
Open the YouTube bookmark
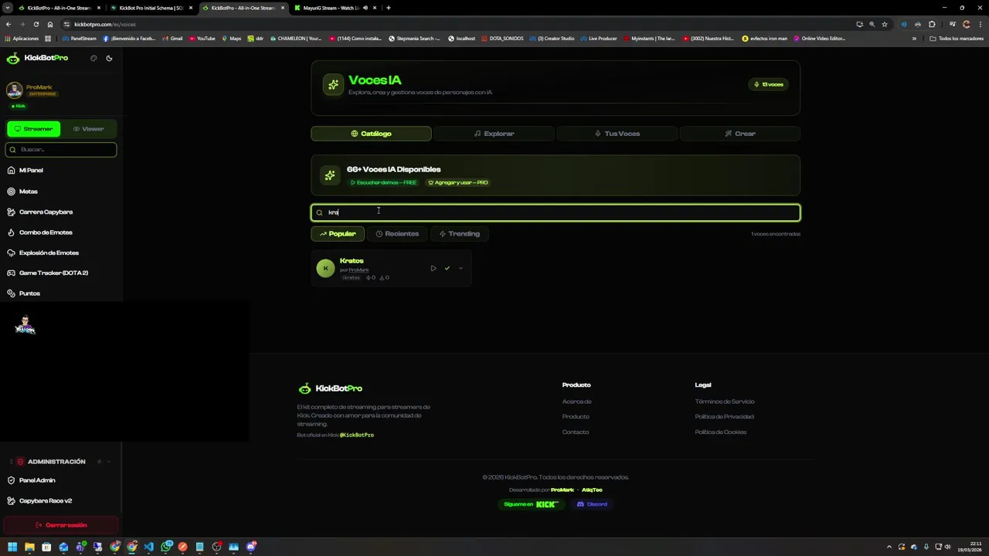click(202, 39)
